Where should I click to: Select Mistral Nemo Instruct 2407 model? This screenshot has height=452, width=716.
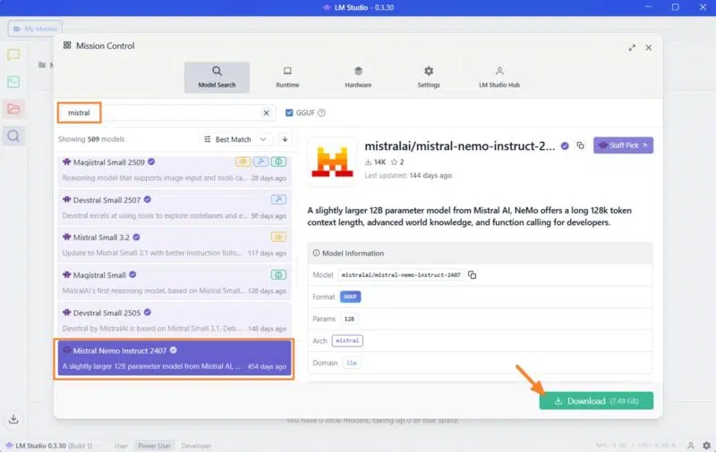pos(174,358)
